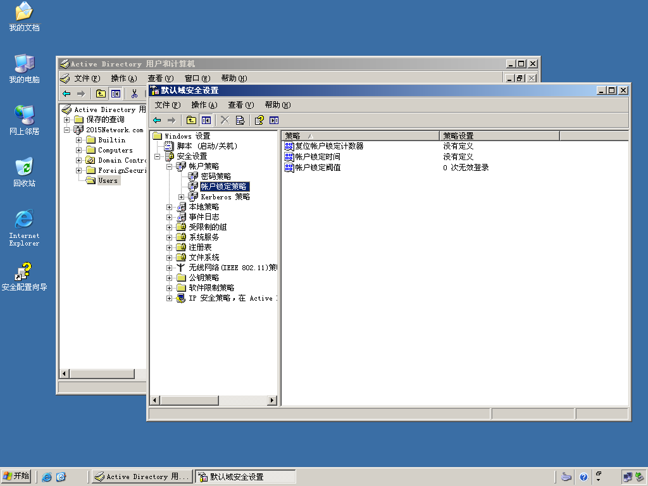This screenshot has width=648, height=486.
Task: Click Forward arrow in security settings toolbar
Action: point(171,120)
